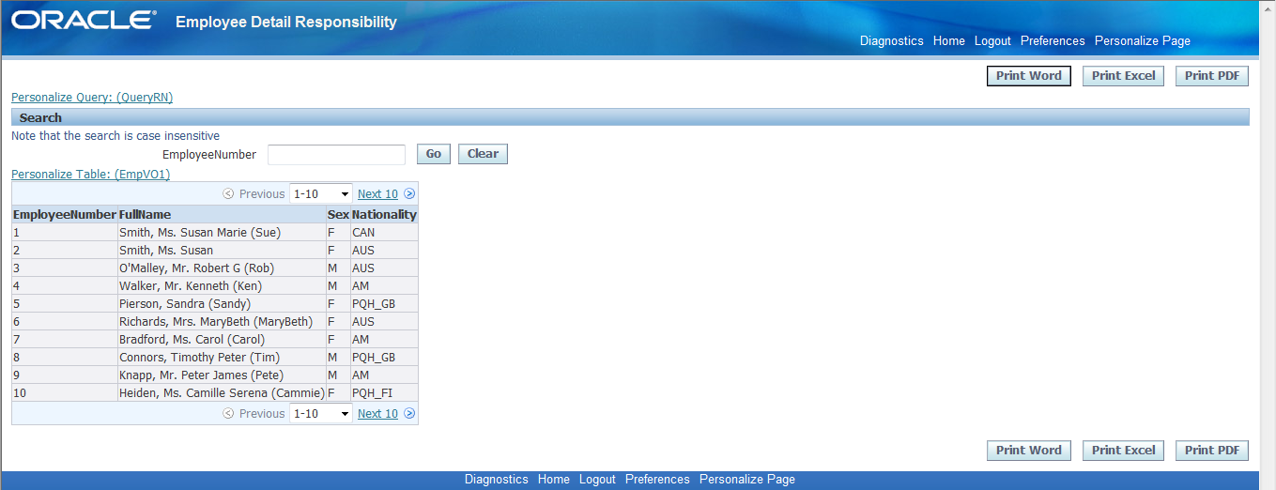Click AUS in O'Malley's row

pos(384,268)
